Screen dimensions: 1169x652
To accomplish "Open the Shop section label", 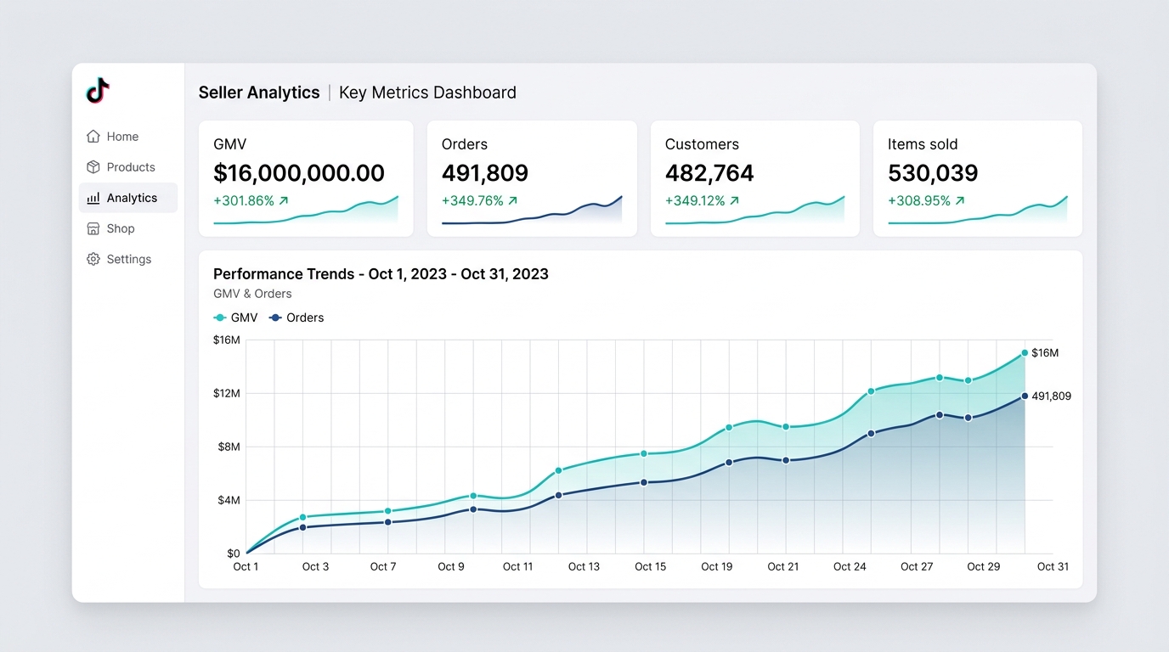I will coord(121,228).
